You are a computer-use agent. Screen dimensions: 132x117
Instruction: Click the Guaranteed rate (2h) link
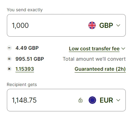pyautogui.click(x=100, y=69)
